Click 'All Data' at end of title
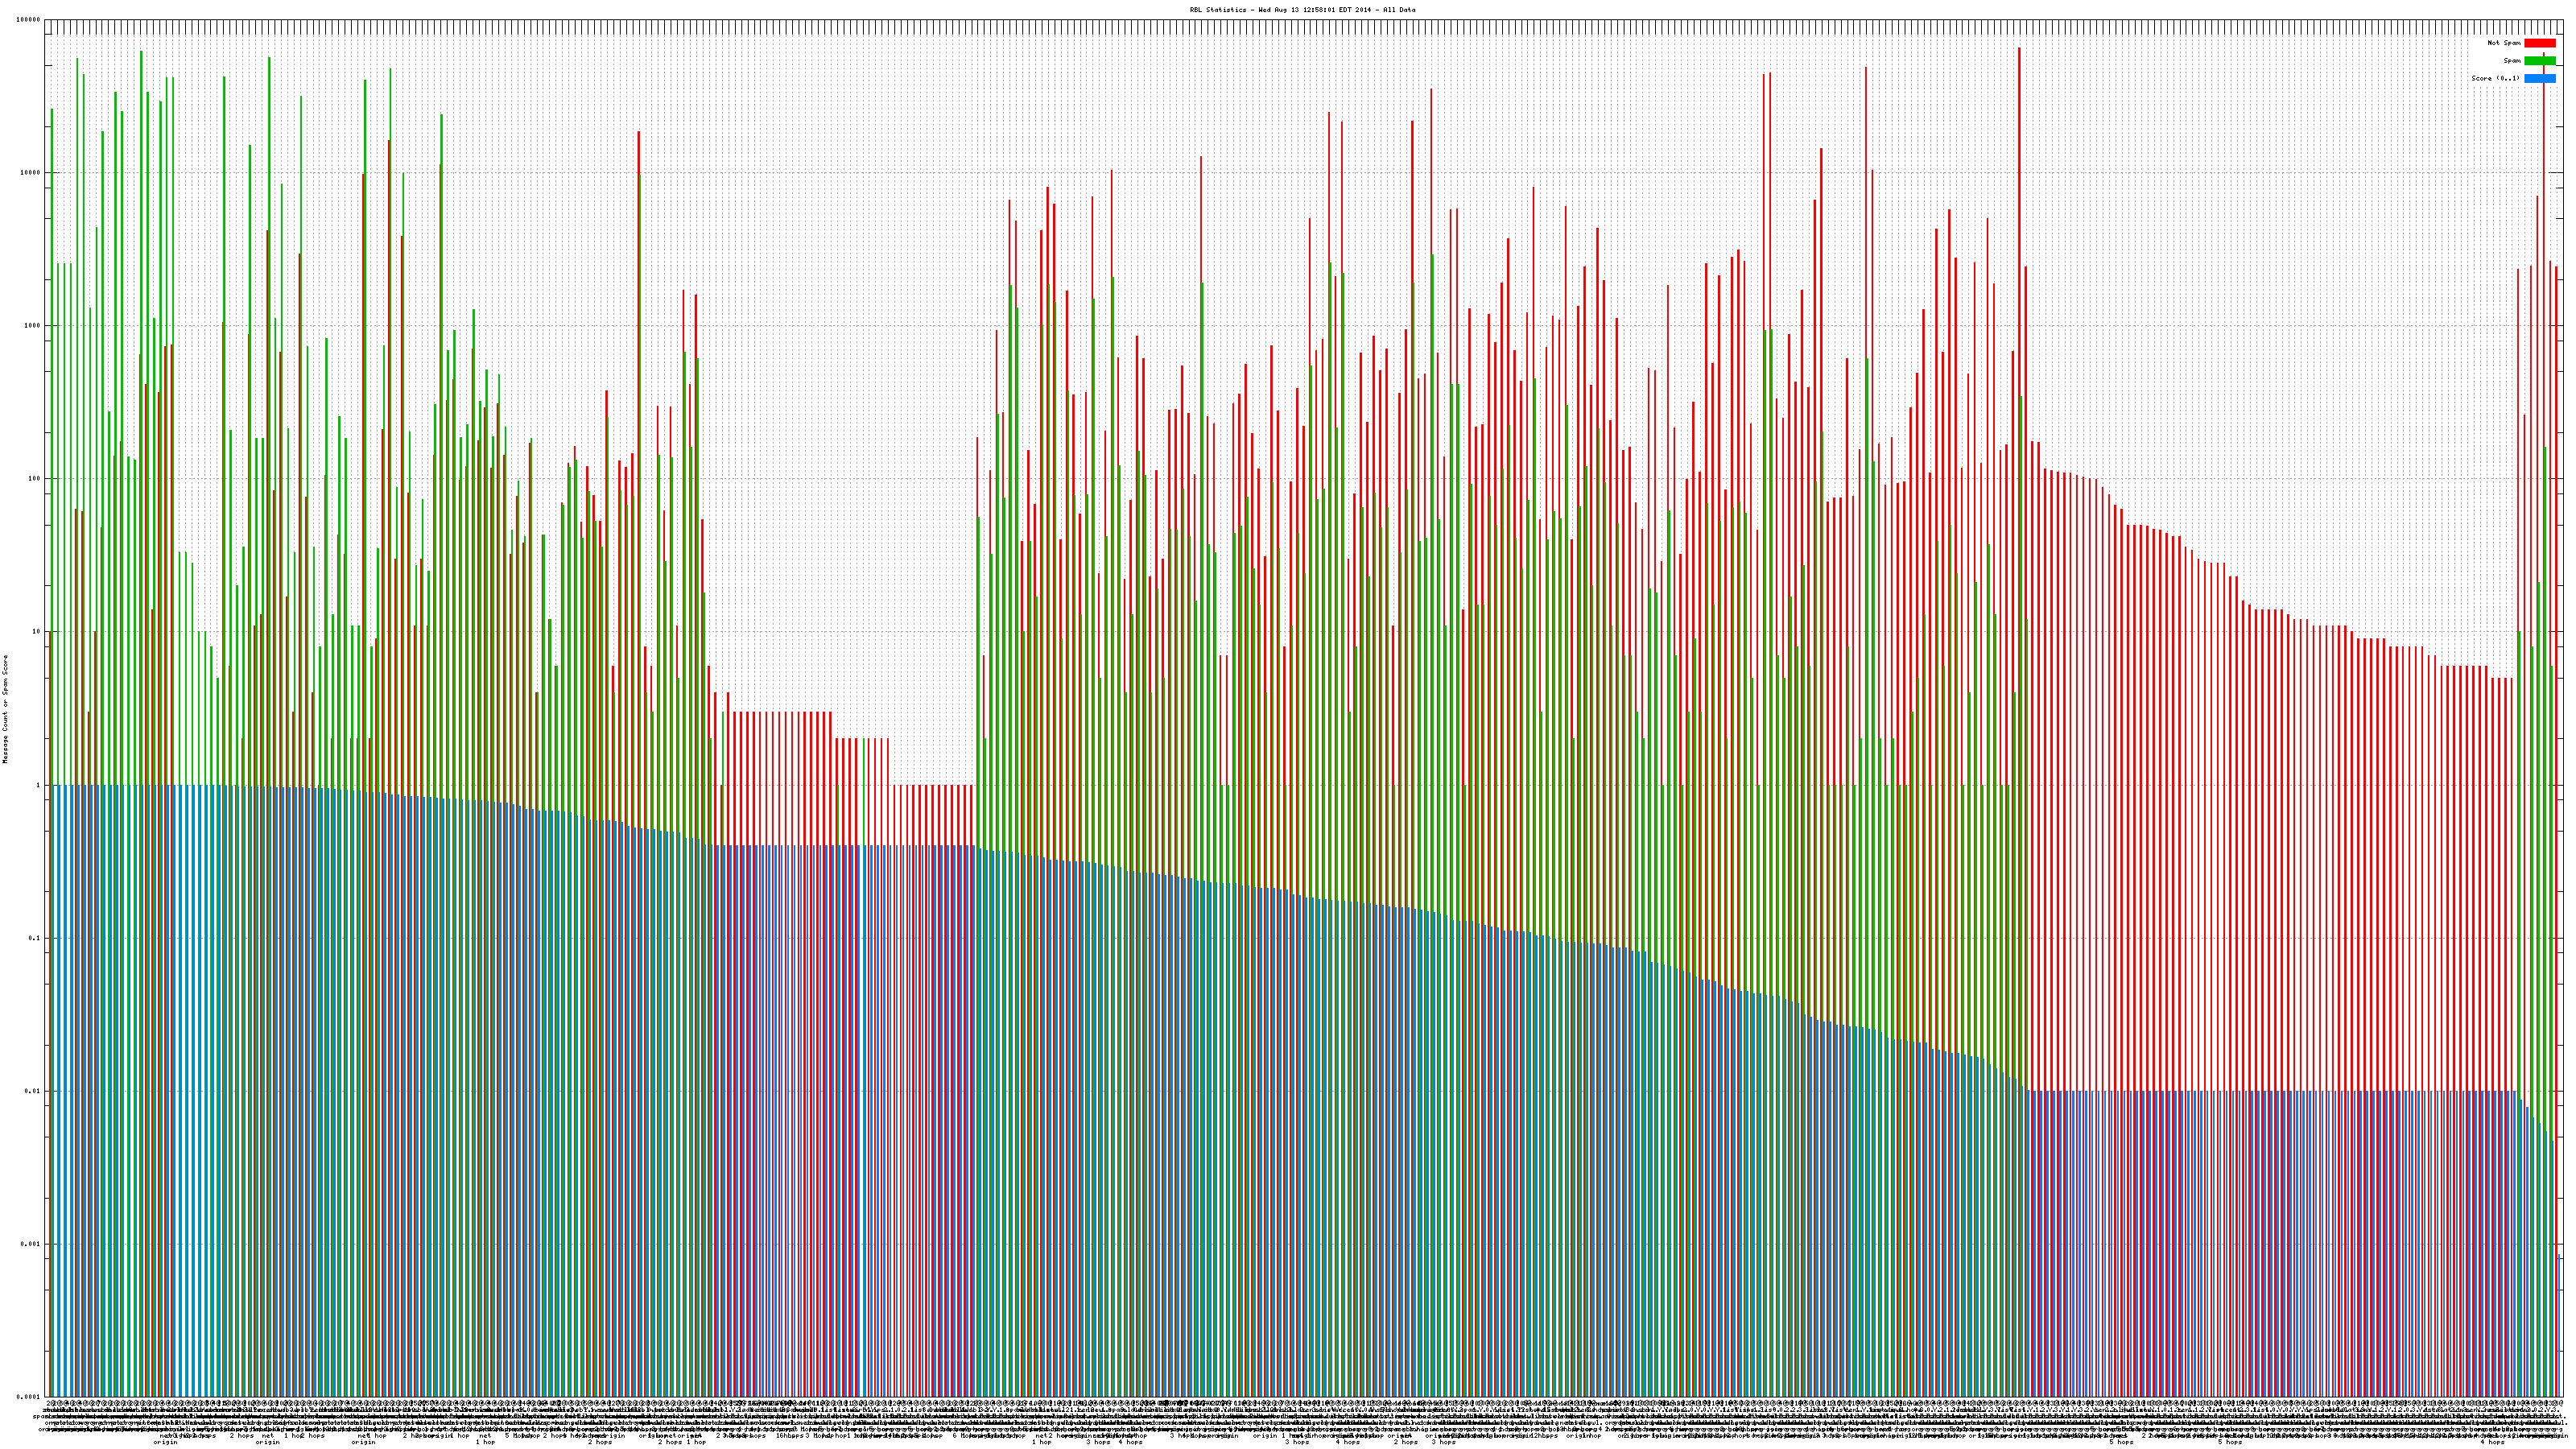This screenshot has width=2576, height=1449. click(x=1400, y=10)
